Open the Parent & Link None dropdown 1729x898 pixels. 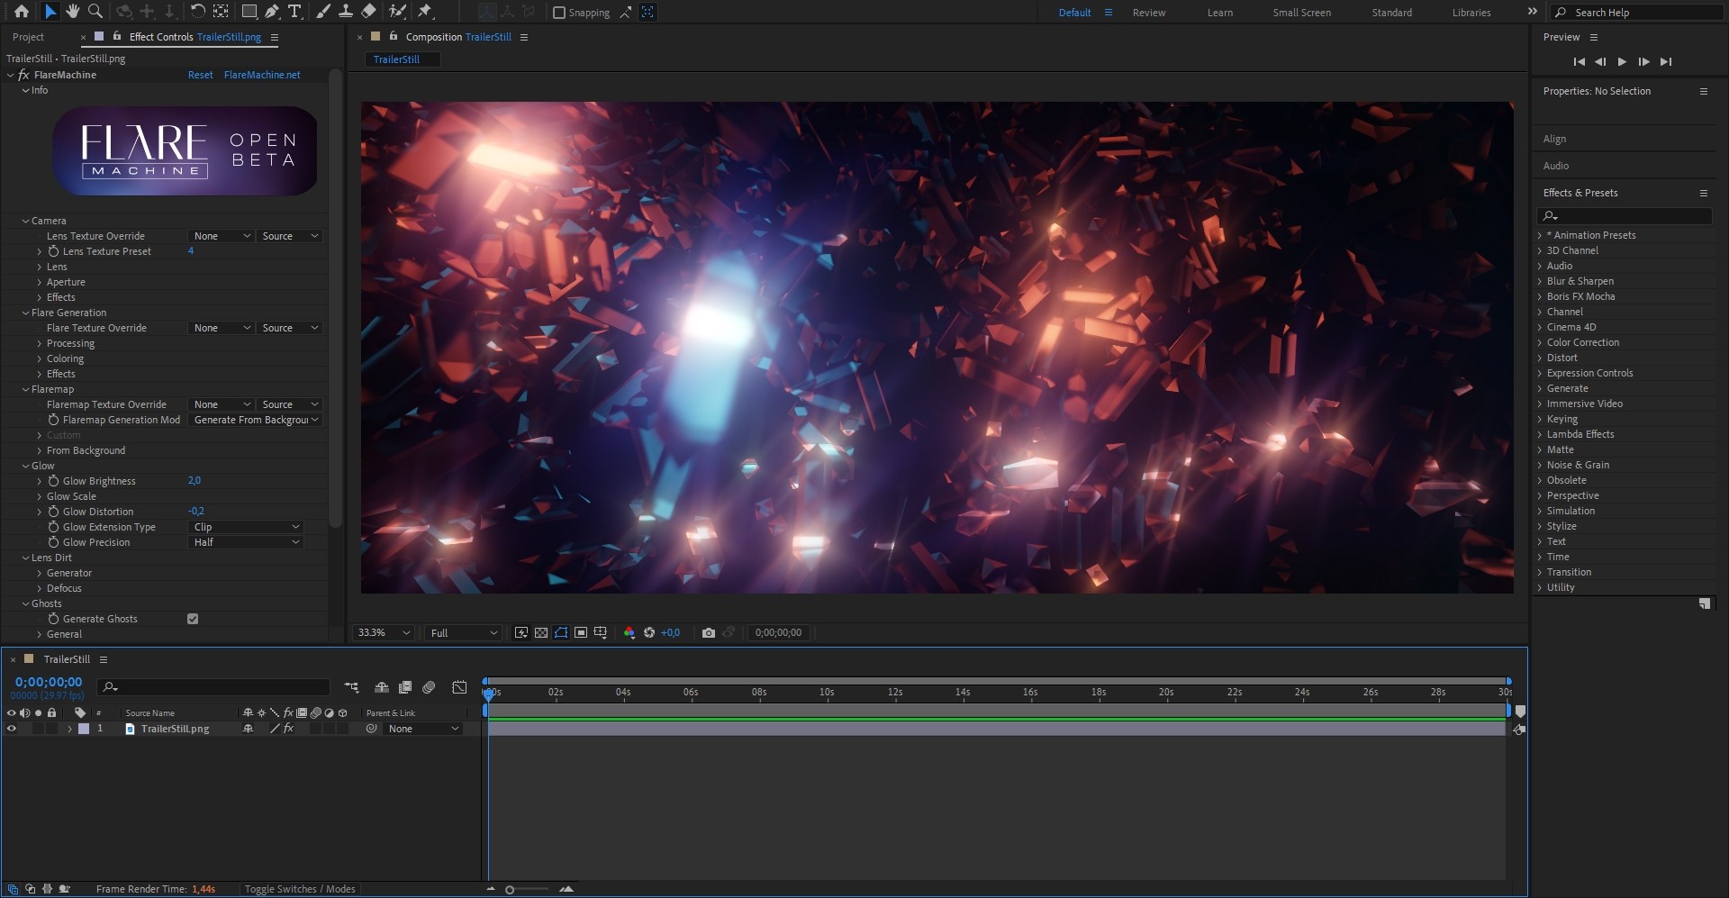tap(423, 729)
